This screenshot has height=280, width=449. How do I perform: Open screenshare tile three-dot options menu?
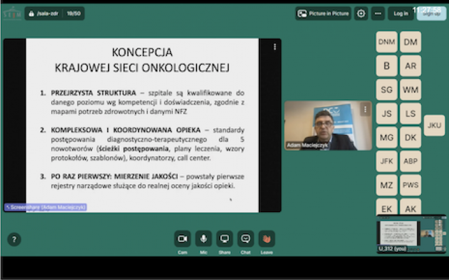(274, 47)
